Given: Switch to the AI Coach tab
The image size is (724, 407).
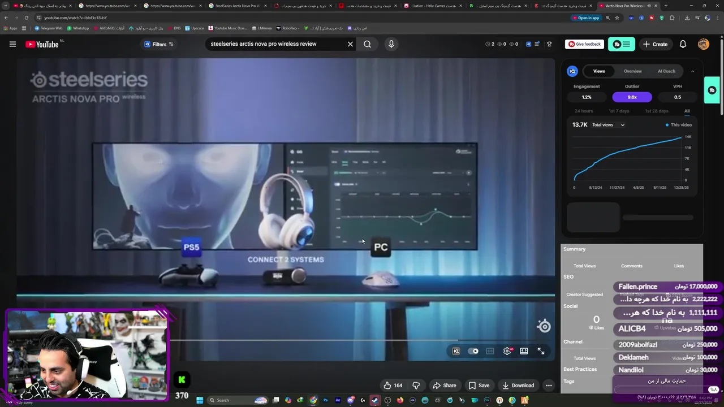Looking at the screenshot, I should (666, 71).
